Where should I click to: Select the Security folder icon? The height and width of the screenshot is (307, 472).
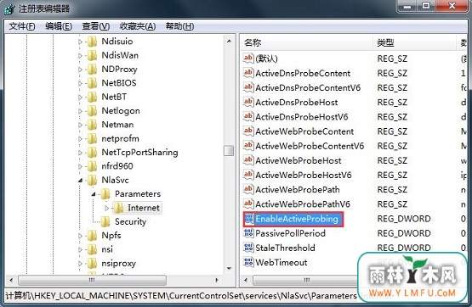(x=105, y=221)
